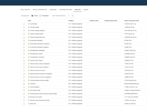Sort by the Category column header

[71, 21]
